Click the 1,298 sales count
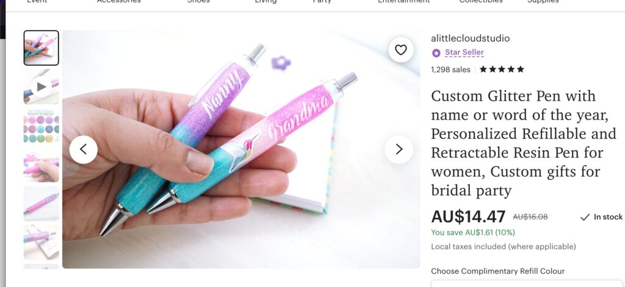 (x=450, y=70)
